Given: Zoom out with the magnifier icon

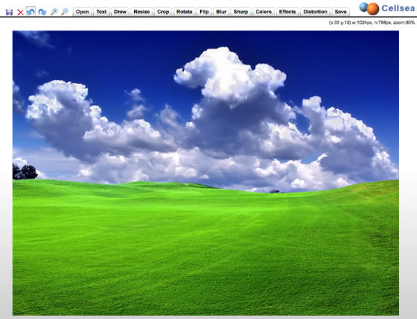Looking at the screenshot, I should [x=65, y=12].
